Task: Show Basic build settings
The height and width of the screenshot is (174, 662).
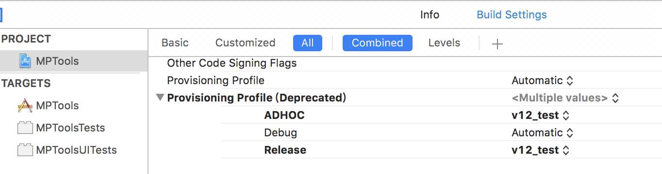Action: point(175,43)
